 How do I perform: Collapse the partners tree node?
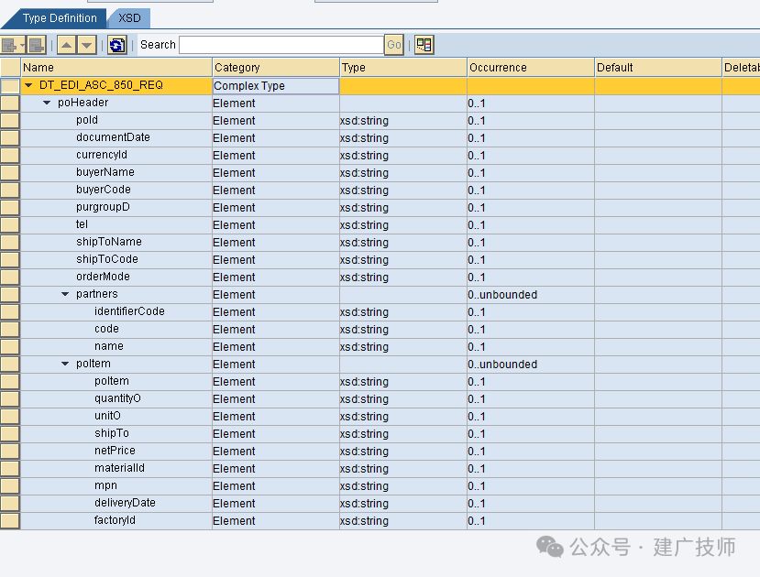coord(65,294)
